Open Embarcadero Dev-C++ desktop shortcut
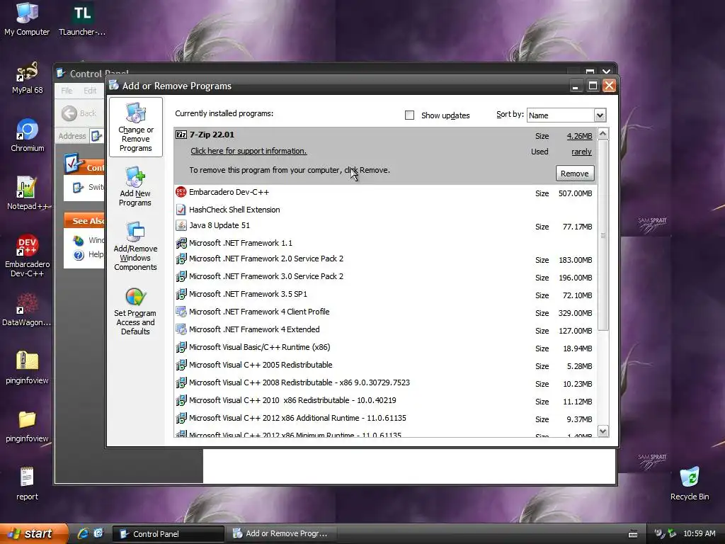Image resolution: width=725 pixels, height=544 pixels. click(28, 256)
